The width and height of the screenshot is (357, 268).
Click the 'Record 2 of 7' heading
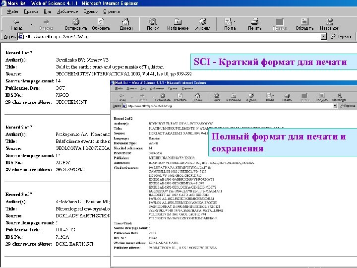coord(19,127)
